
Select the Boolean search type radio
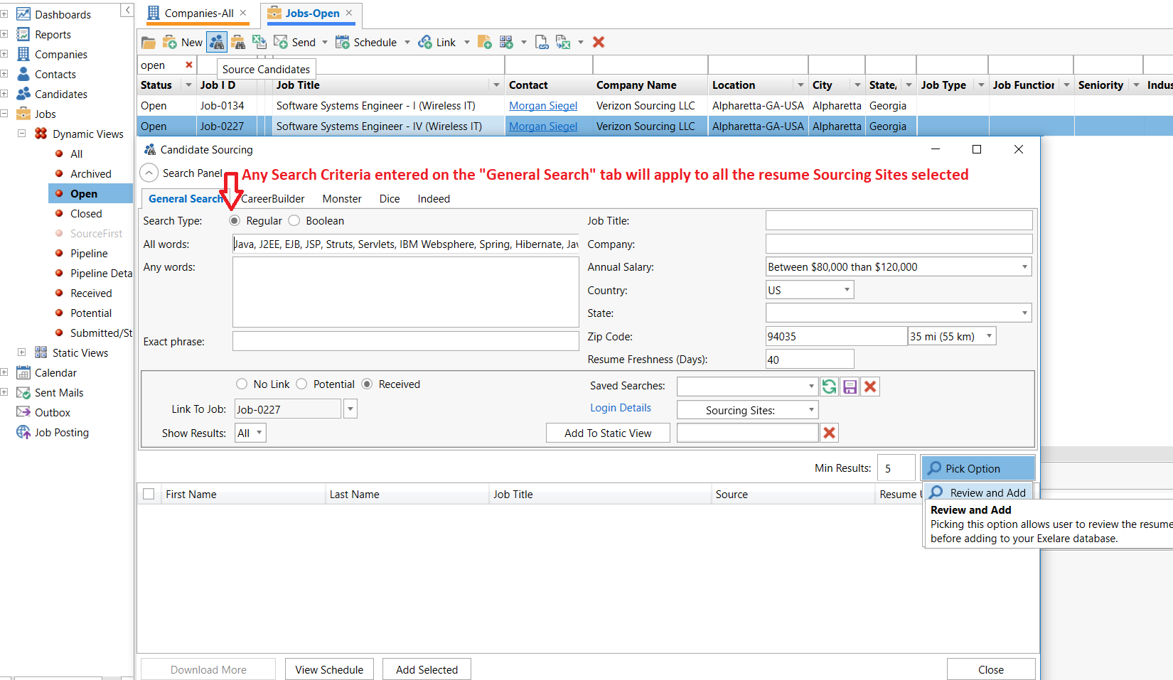pyautogui.click(x=294, y=221)
